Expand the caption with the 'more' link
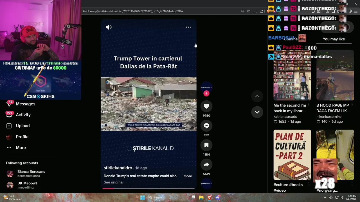Image resolution: width=360 pixels, height=202 pixels. pyautogui.click(x=188, y=176)
